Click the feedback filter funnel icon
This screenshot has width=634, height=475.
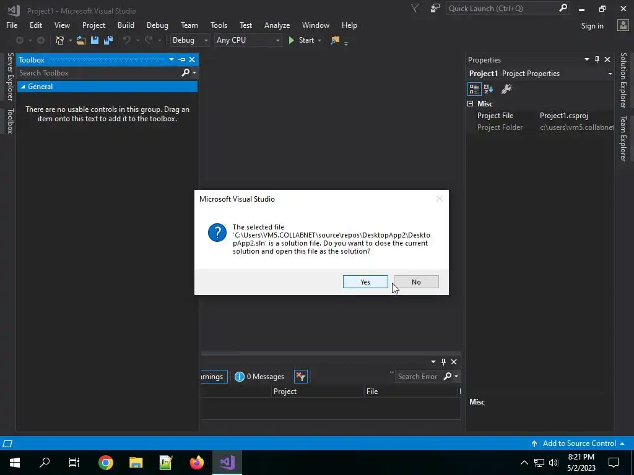(x=415, y=8)
